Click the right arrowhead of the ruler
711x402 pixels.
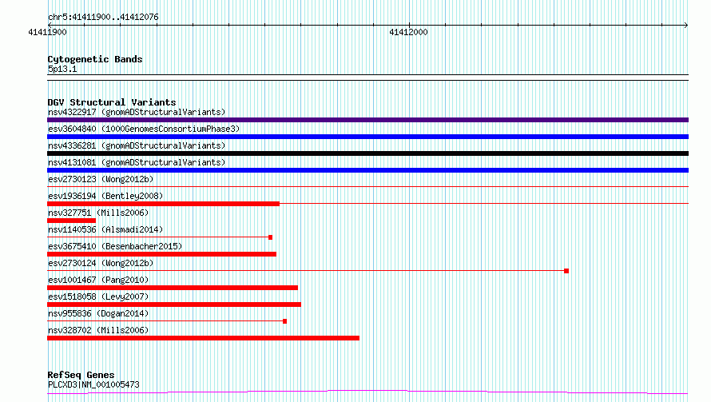686,26
